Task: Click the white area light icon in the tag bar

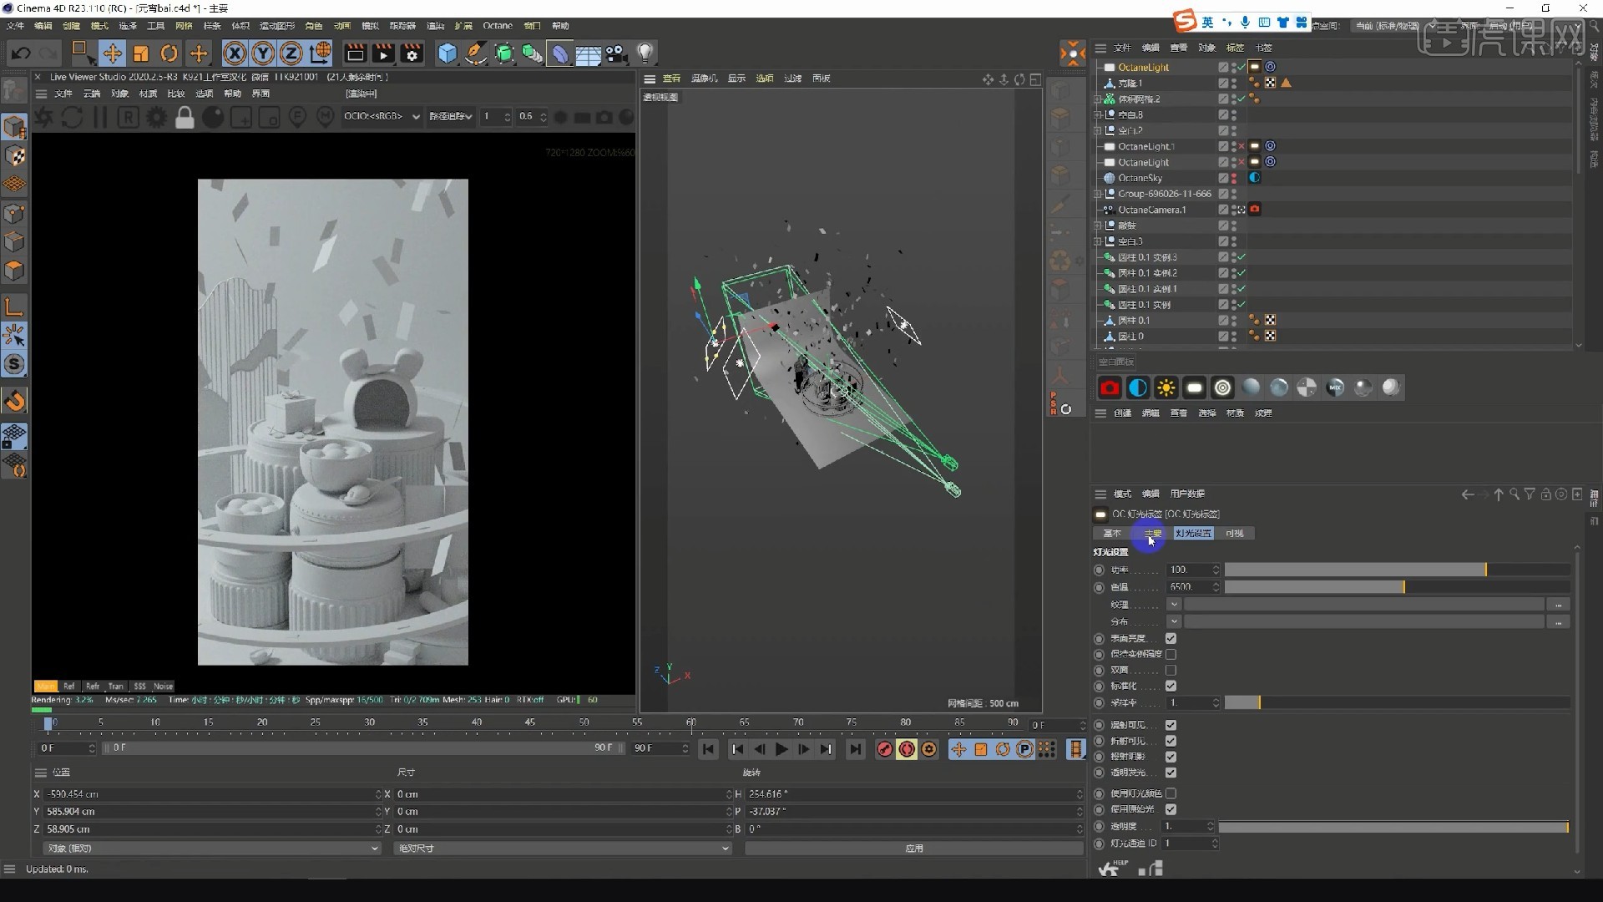Action: coord(1195,388)
